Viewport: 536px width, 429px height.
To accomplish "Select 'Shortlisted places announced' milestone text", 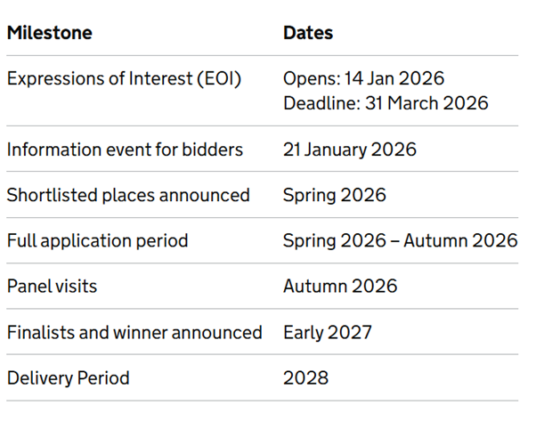I will [128, 194].
